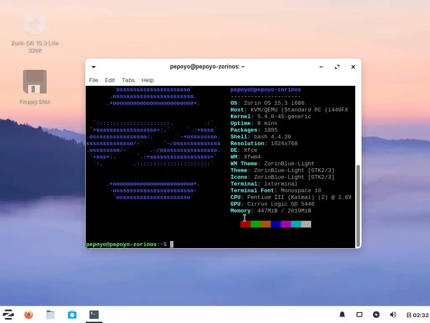Click the green color block

(256, 224)
